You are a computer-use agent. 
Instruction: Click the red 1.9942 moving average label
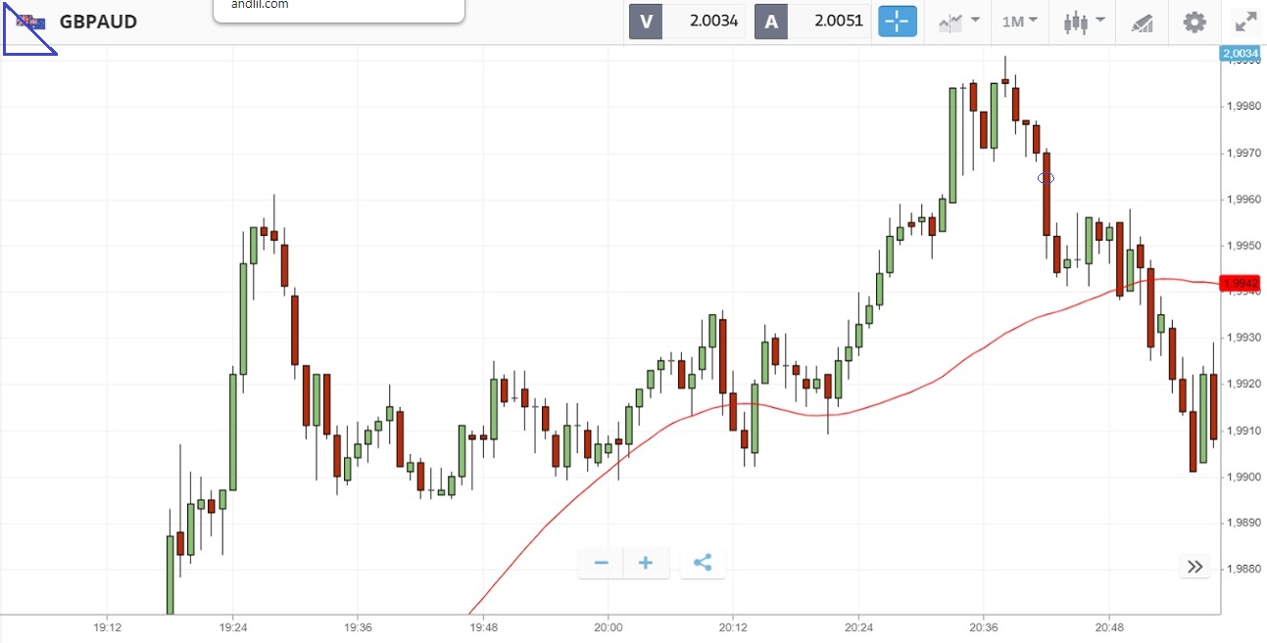point(1240,284)
